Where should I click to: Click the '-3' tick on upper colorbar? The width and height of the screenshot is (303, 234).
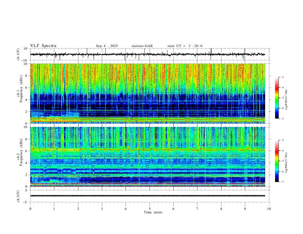tap(282, 77)
